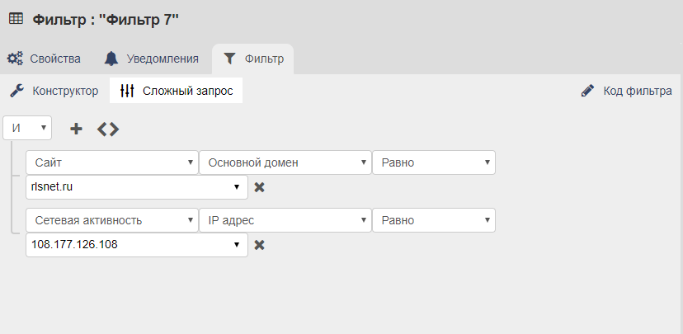Click the pencil icon for filter code
Viewport: 683px width, 334px height.
(x=587, y=91)
